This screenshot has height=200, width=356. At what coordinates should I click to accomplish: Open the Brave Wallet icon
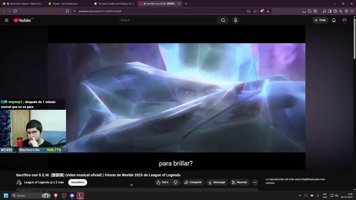(335, 11)
